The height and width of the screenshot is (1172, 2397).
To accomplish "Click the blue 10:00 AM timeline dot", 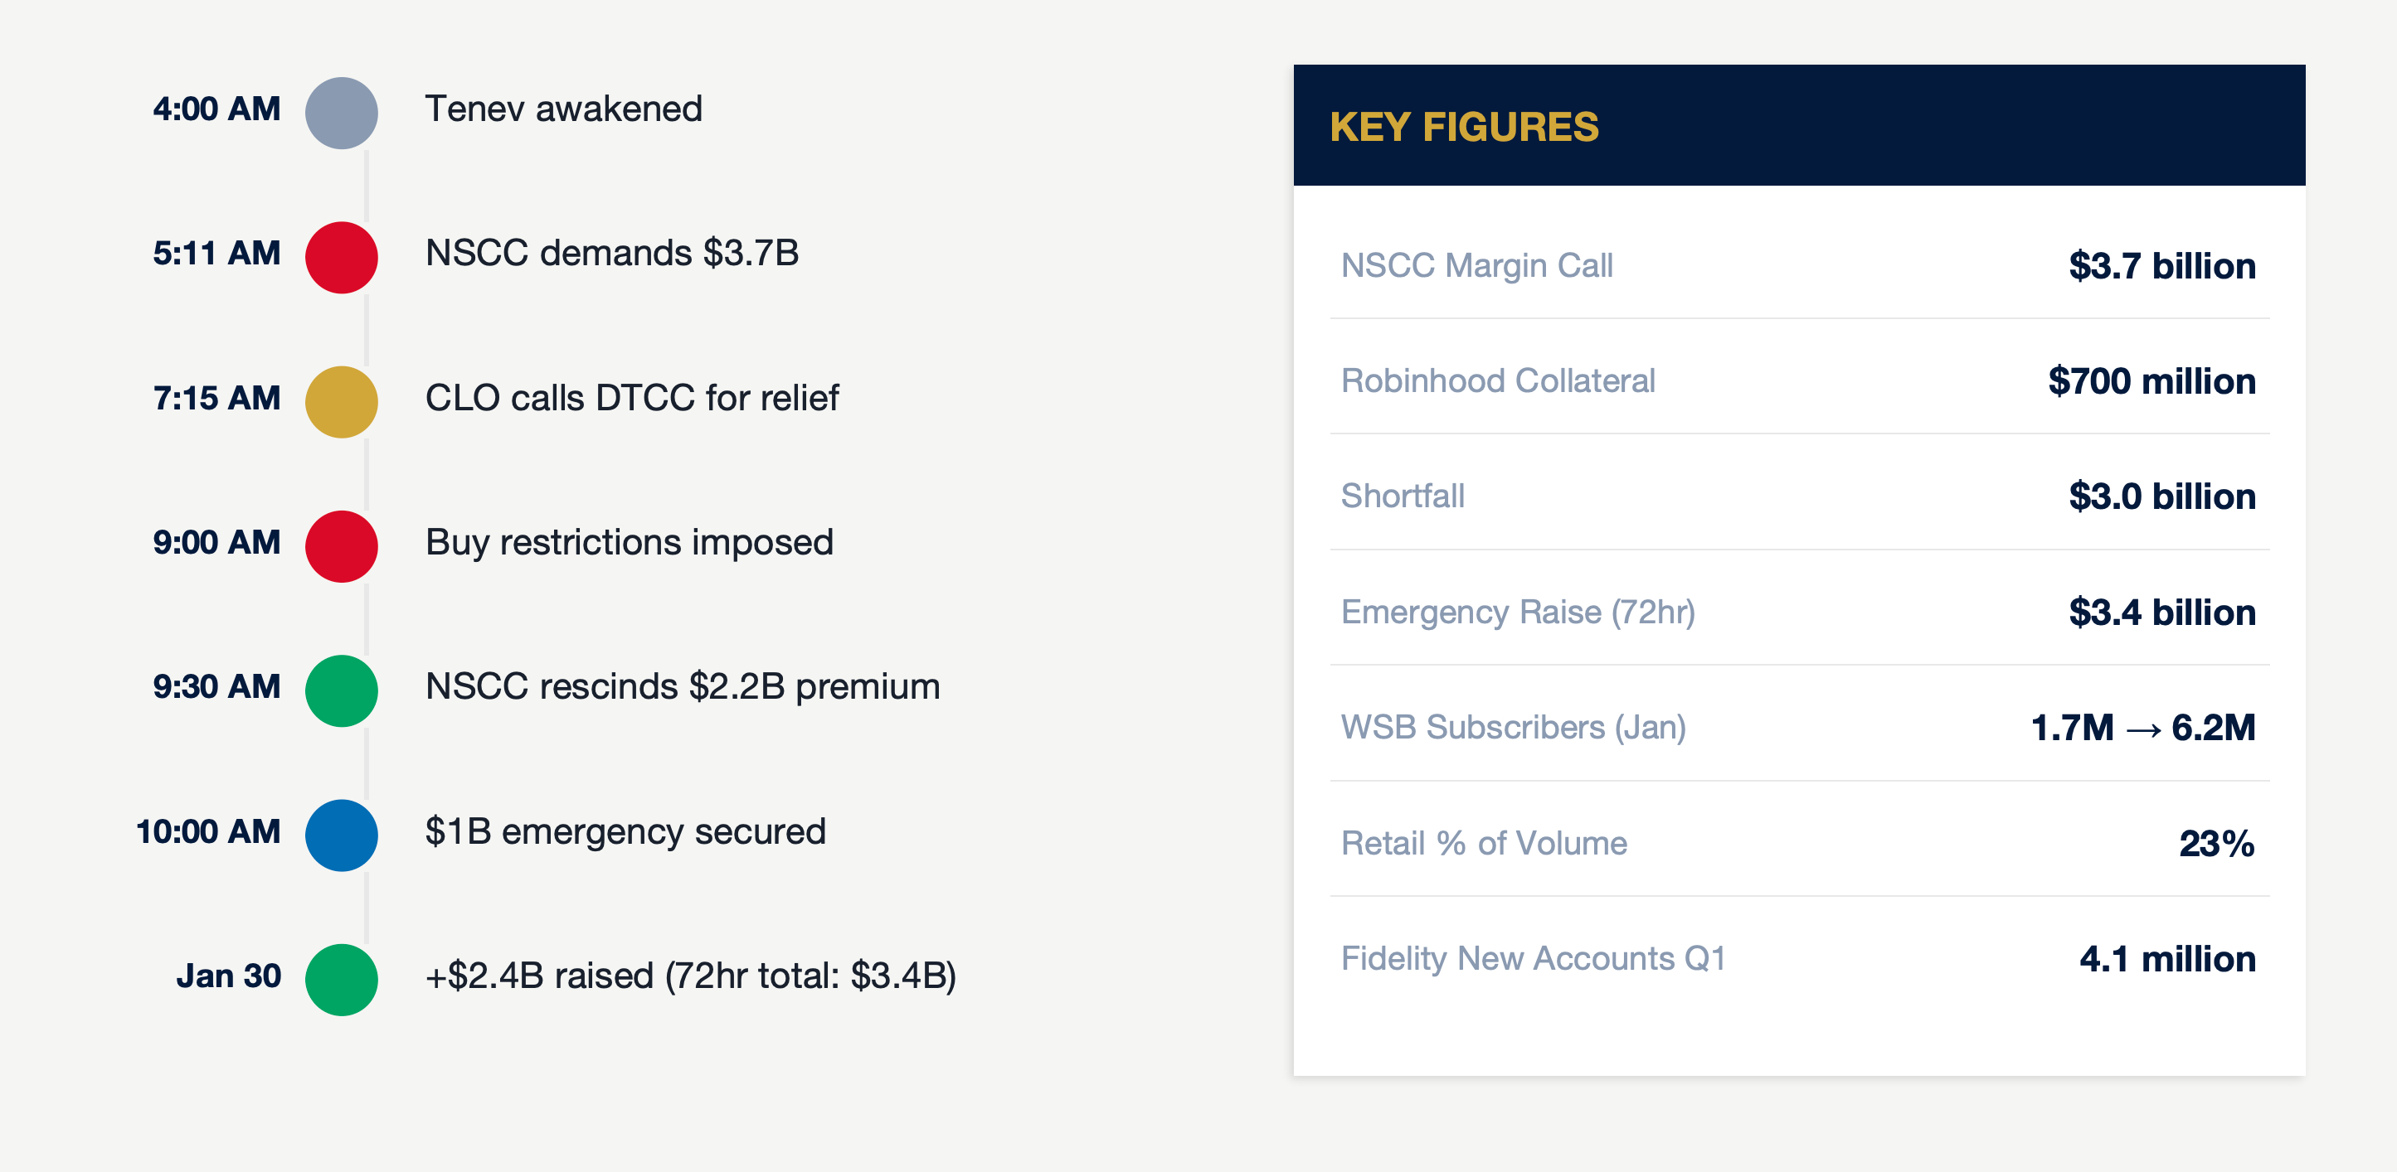I will [x=342, y=835].
